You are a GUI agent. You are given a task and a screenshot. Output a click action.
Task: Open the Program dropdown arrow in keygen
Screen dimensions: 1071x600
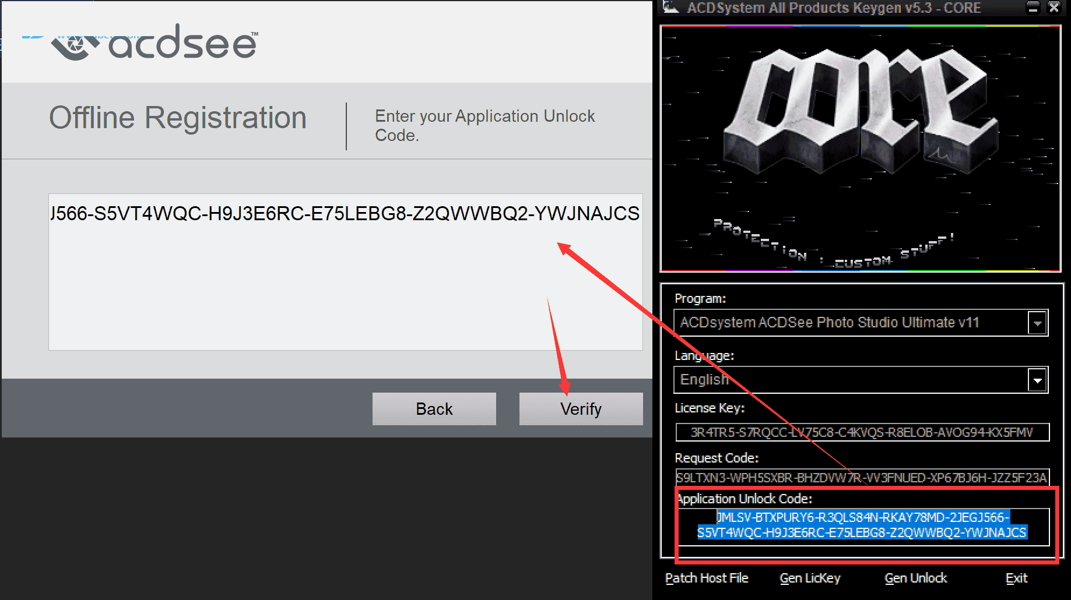click(1038, 323)
